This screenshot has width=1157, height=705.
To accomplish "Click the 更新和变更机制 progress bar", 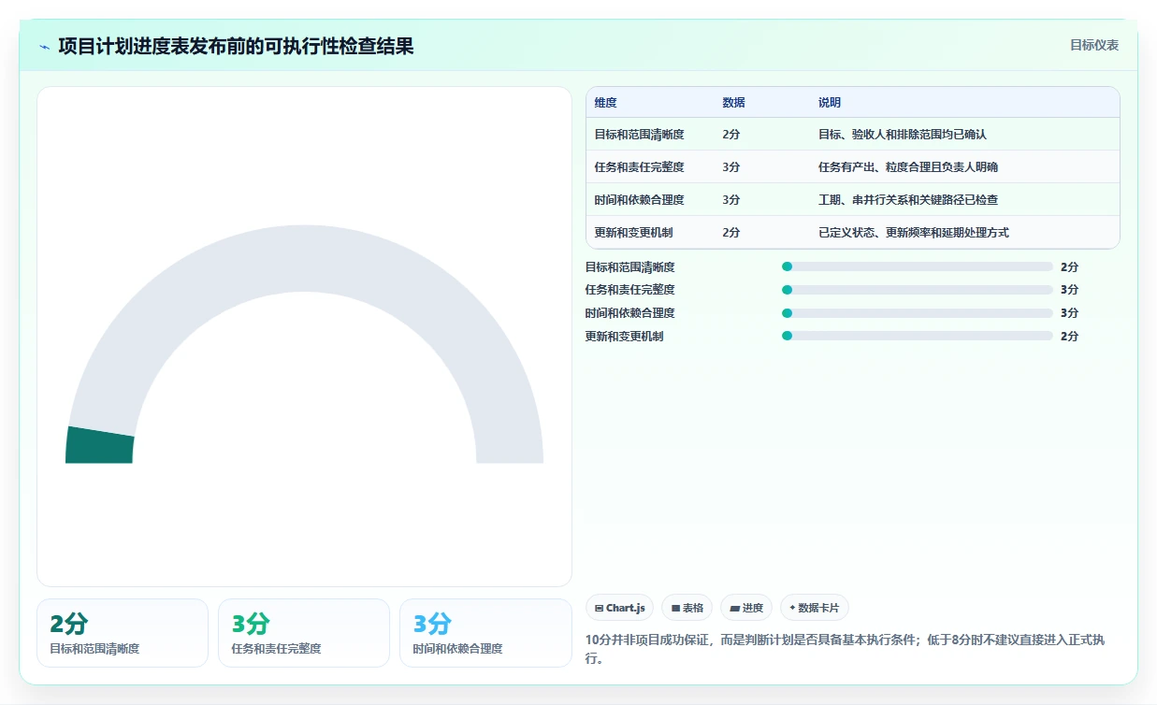I will [x=917, y=336].
